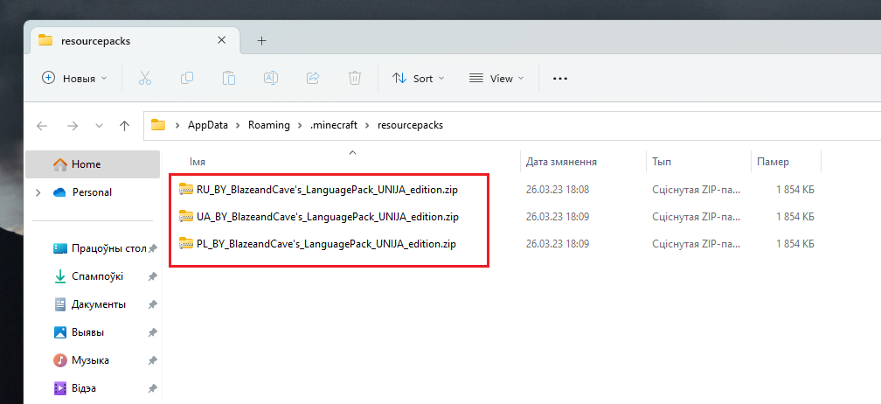Viewport: 881px width, 404px height.
Task: Select Home in the navigation pane
Action: pos(93,164)
